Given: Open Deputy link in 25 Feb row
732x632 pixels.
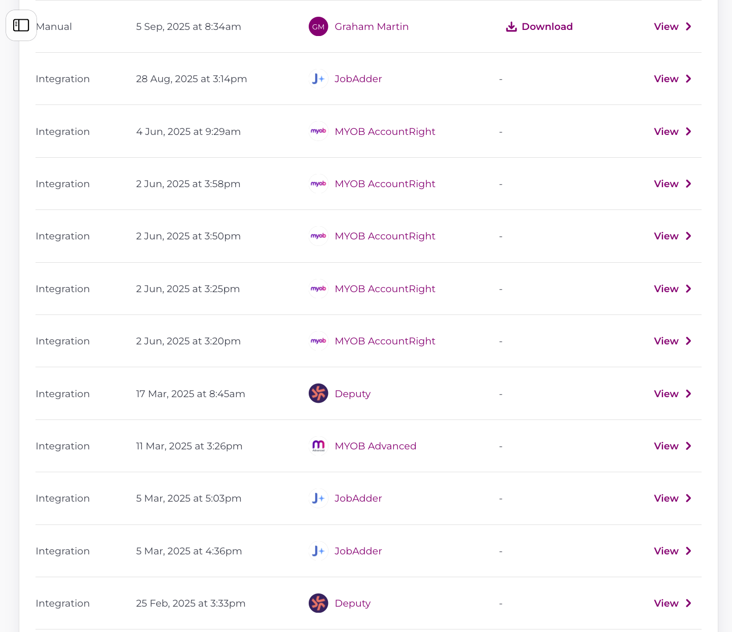Looking at the screenshot, I should (352, 604).
